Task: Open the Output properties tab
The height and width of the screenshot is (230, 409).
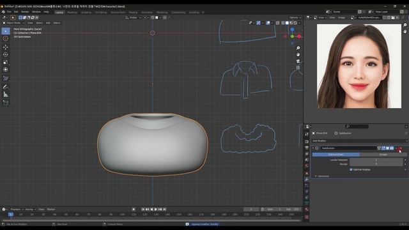Action: 307,148
